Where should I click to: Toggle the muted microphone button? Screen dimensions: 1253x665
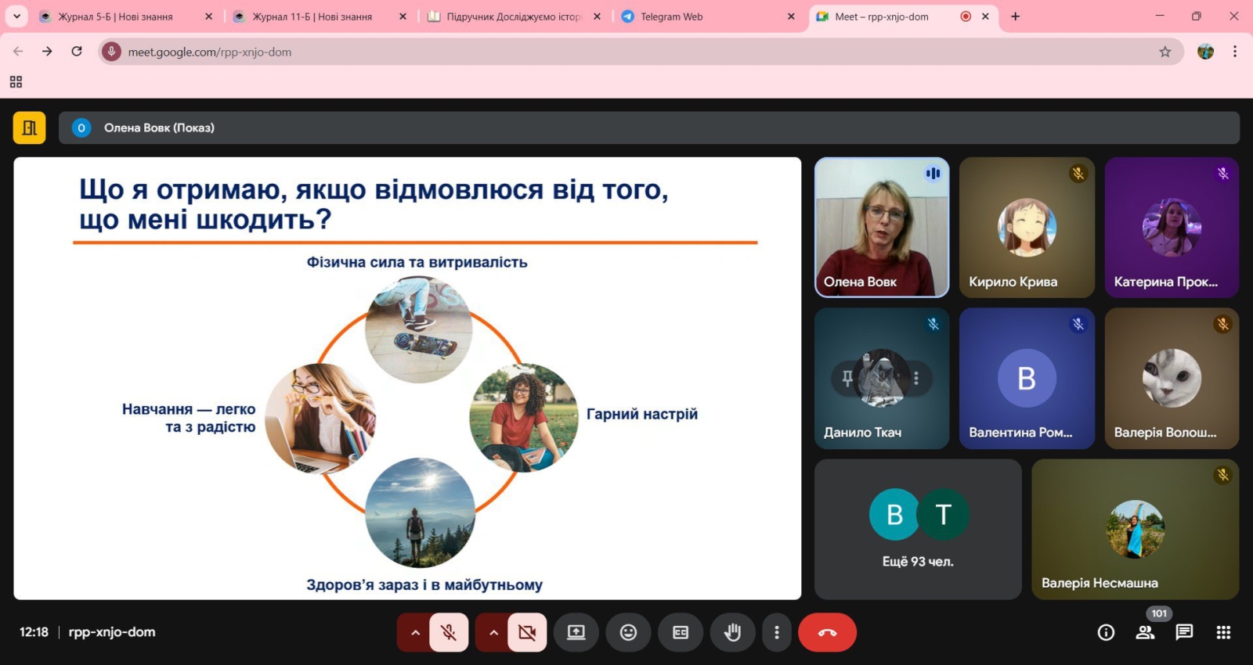[x=449, y=632]
